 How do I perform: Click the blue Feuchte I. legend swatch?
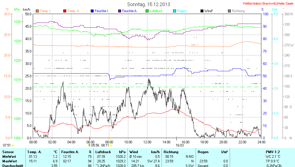point(92,11)
